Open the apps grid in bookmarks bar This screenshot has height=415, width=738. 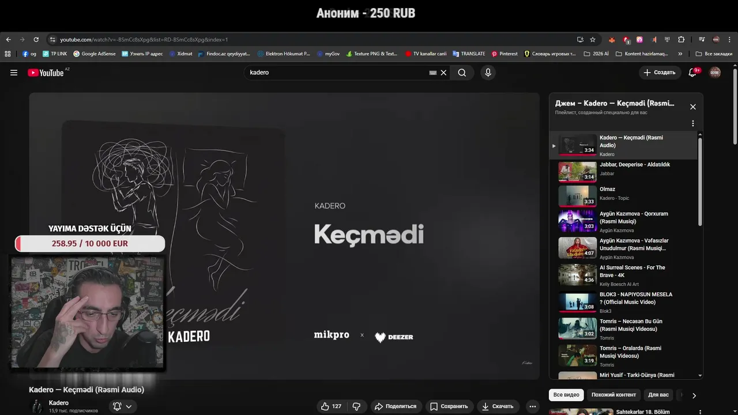[7, 54]
